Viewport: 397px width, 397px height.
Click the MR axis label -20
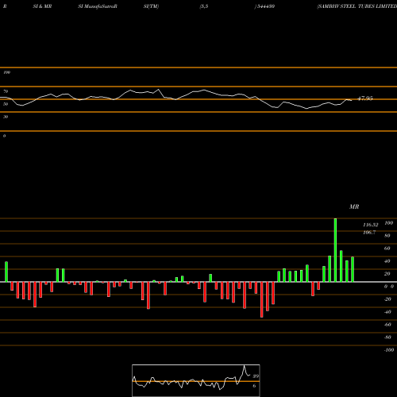point(387,299)
